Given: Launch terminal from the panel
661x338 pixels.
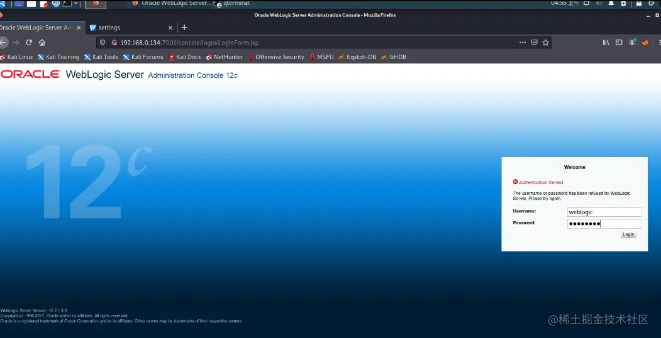Looking at the screenshot, I should pos(67,4).
